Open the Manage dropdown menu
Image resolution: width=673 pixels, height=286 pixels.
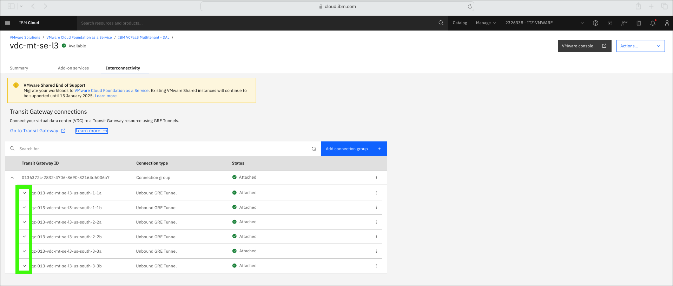pyautogui.click(x=486, y=23)
